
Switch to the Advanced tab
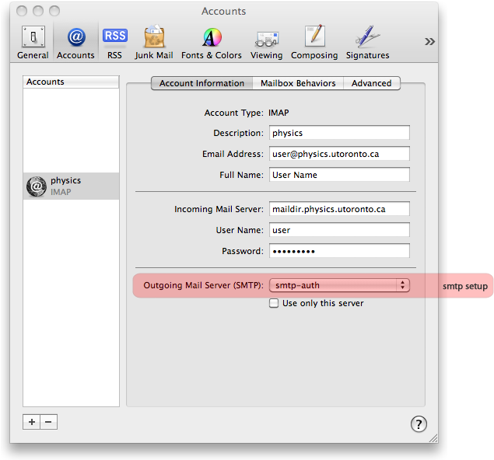point(372,83)
